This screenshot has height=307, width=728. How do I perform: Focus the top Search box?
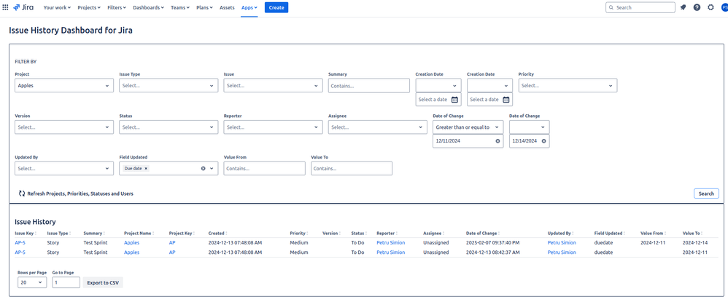pos(640,7)
